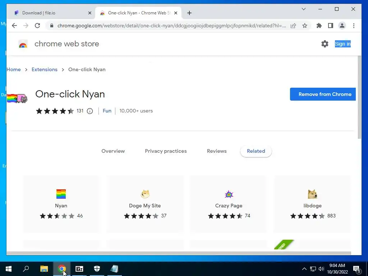
Task: Open site info via the padlock icon
Action: tap(52, 26)
